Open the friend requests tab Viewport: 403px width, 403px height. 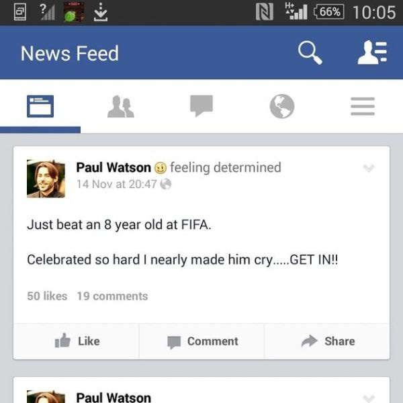coord(120,106)
